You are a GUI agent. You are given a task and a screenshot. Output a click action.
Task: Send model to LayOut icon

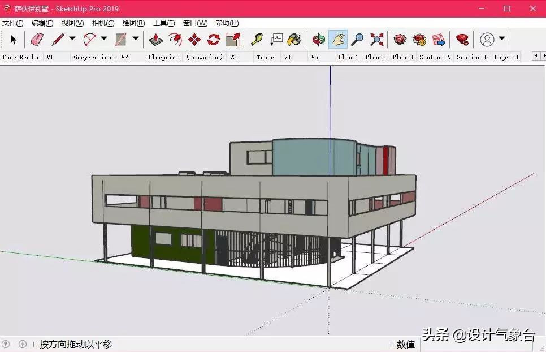point(439,40)
